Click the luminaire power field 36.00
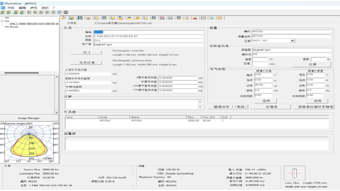 pyautogui.click(x=263, y=85)
